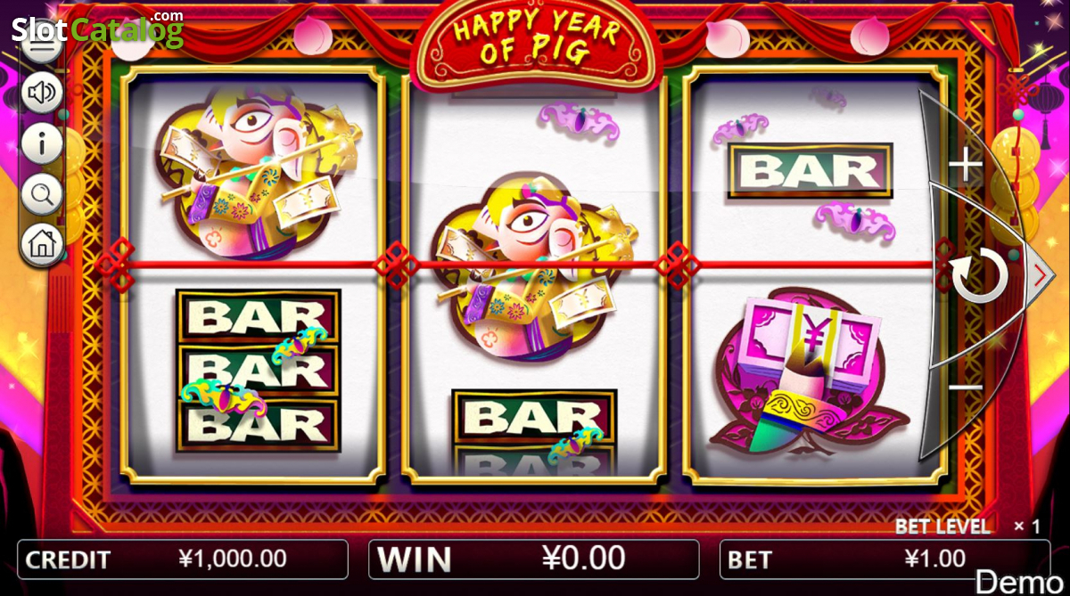The width and height of the screenshot is (1070, 596).
Task: Increase bet level with plus button
Action: (965, 166)
